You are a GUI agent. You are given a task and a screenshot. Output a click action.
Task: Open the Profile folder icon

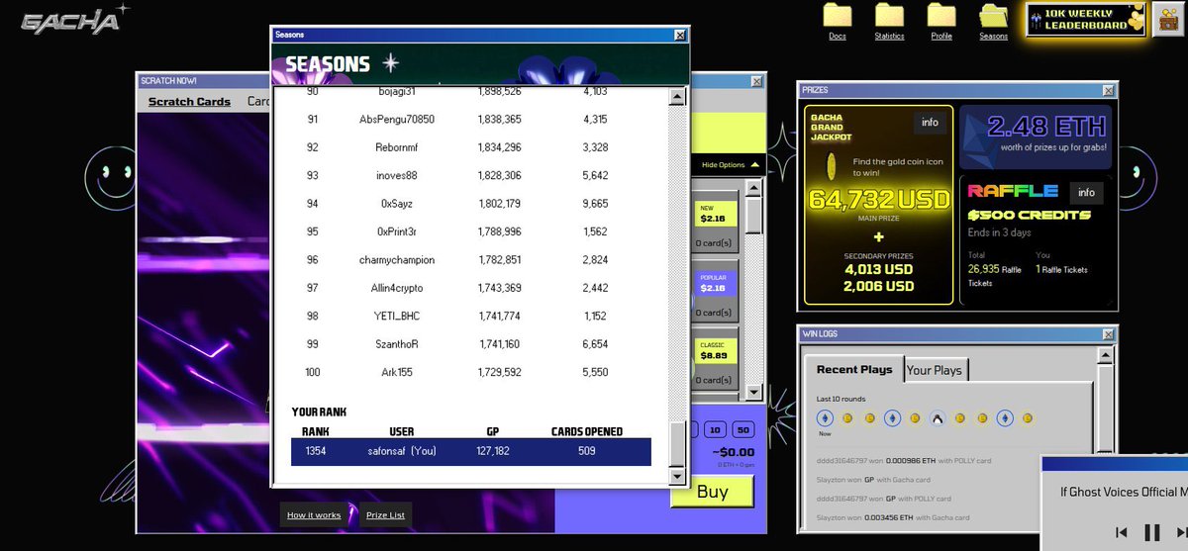tap(941, 16)
